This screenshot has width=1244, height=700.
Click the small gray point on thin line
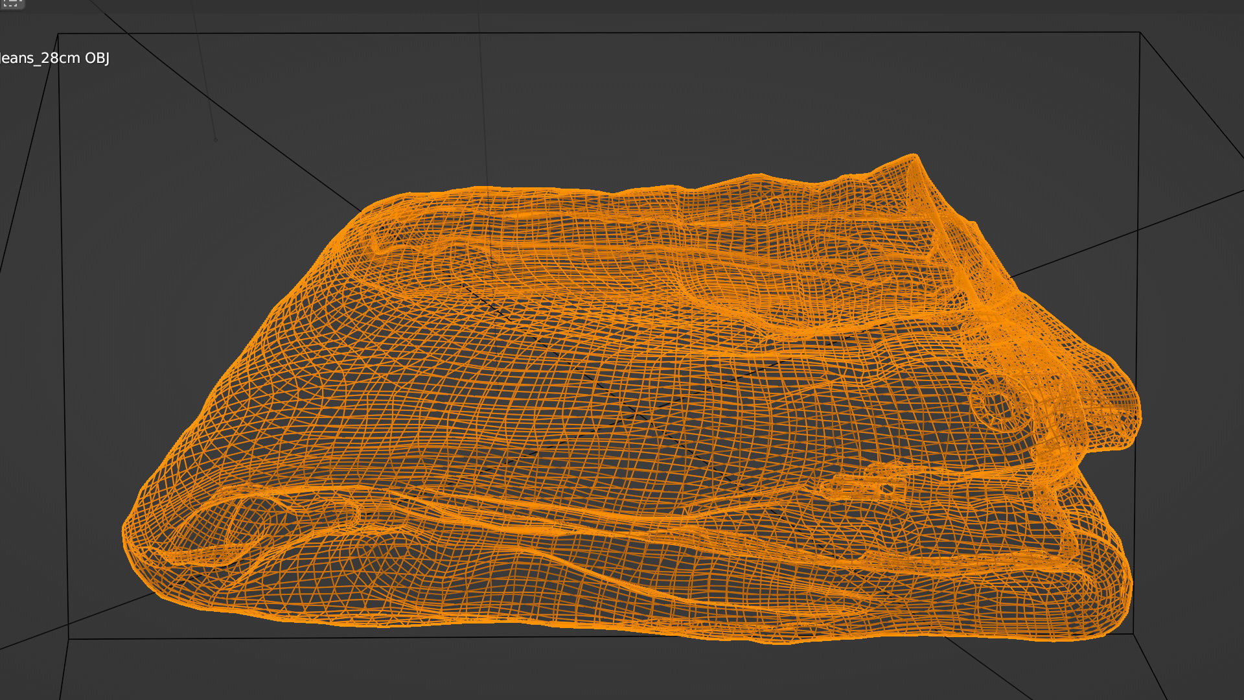pos(216,139)
